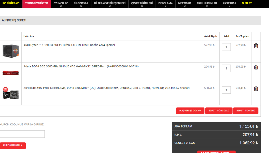Click KUPONU UYGULA button
The height and width of the screenshot is (153, 269).
pyautogui.click(x=13, y=146)
